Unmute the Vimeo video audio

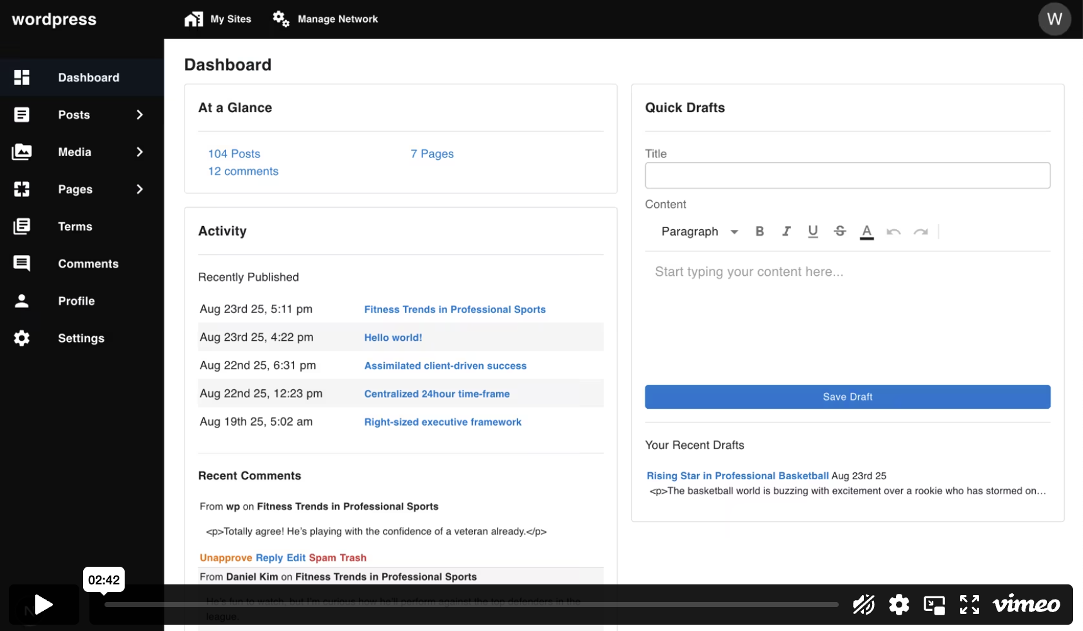pos(863,605)
